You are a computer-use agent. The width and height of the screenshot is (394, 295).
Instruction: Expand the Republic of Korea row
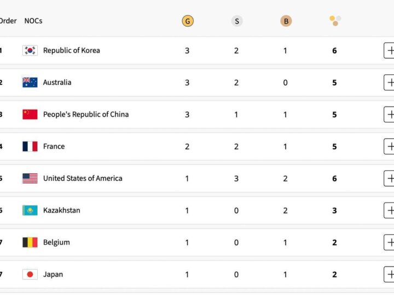click(x=389, y=51)
